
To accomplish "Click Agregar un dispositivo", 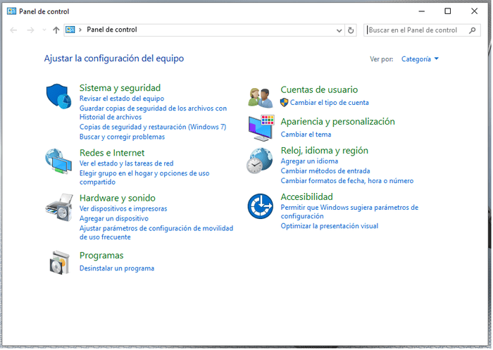I will point(114,218).
